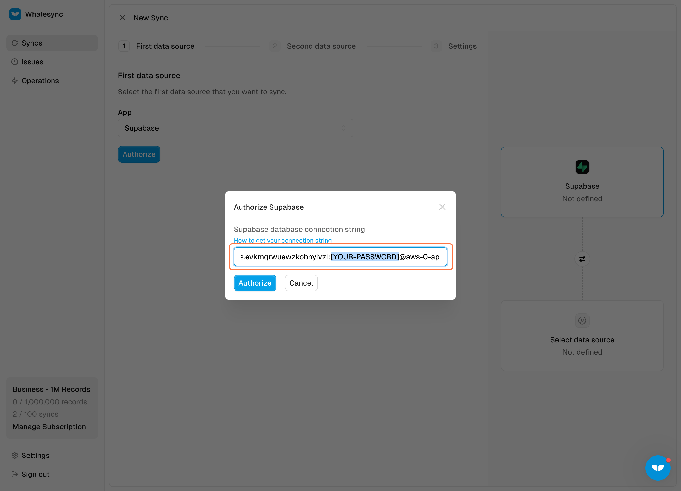Click Sign out in the sidebar
Image resolution: width=681 pixels, height=491 pixels.
(x=52, y=474)
